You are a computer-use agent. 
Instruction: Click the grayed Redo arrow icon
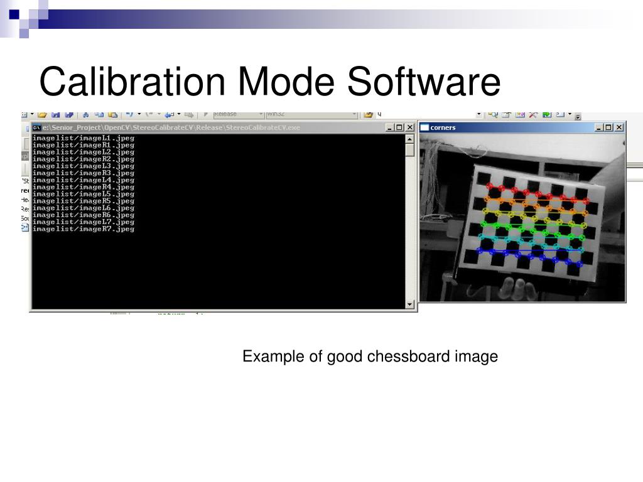tap(149, 114)
